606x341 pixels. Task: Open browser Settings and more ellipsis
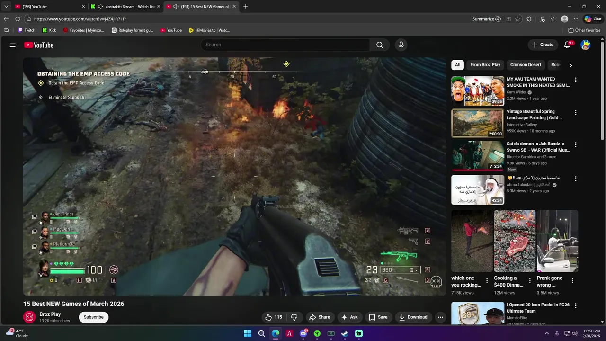[576, 19]
